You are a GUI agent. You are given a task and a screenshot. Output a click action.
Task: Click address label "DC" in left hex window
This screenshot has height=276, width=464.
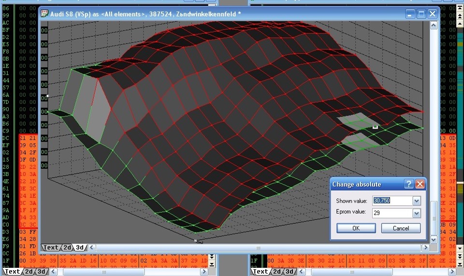coord(6,138)
